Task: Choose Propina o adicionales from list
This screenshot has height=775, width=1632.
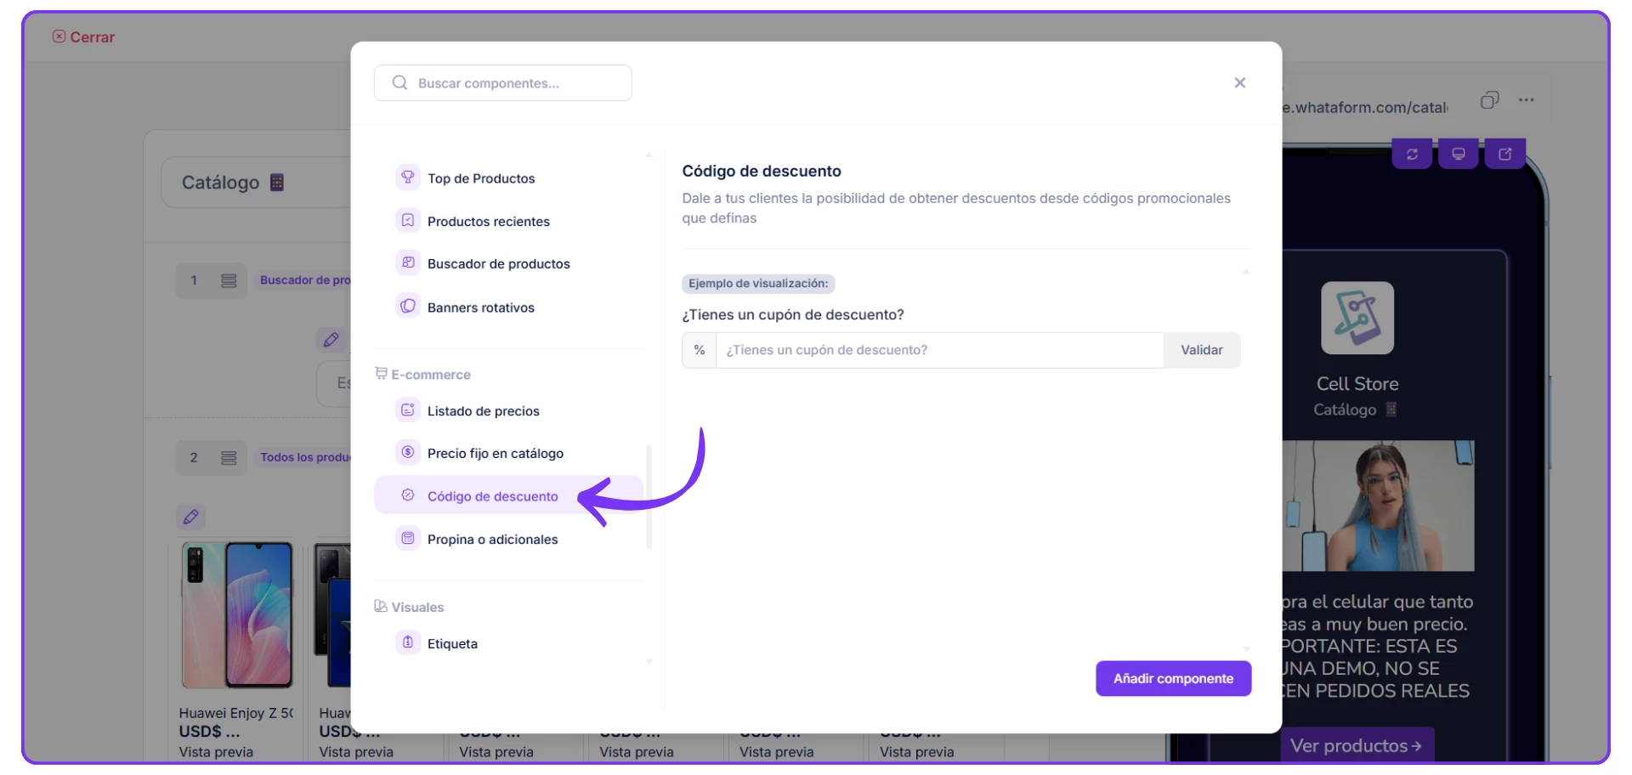Action: pos(492,540)
